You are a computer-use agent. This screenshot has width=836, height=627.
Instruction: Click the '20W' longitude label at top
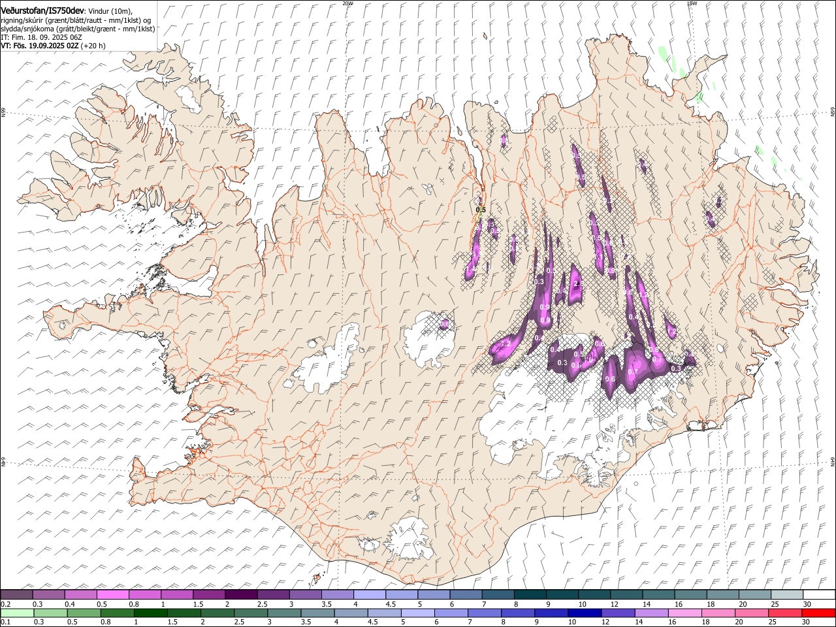[347, 3]
